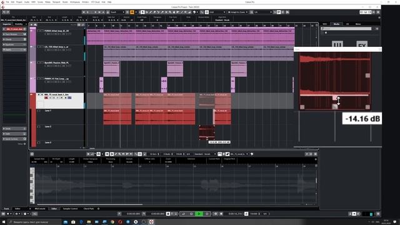Toggle Lane 3 activate checkbox

39,142
